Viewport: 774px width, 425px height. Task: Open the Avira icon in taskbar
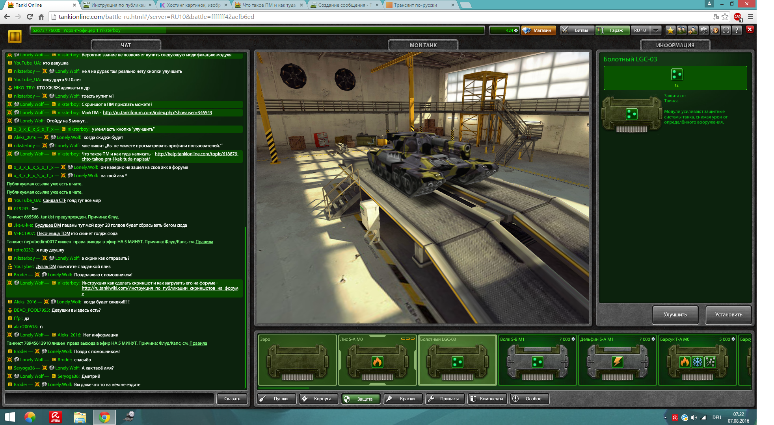(56, 417)
